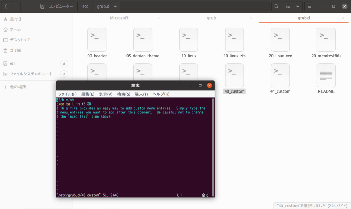The image size is (351, 209).
Task: Go forward with the right arrow button
Action: point(16,6)
